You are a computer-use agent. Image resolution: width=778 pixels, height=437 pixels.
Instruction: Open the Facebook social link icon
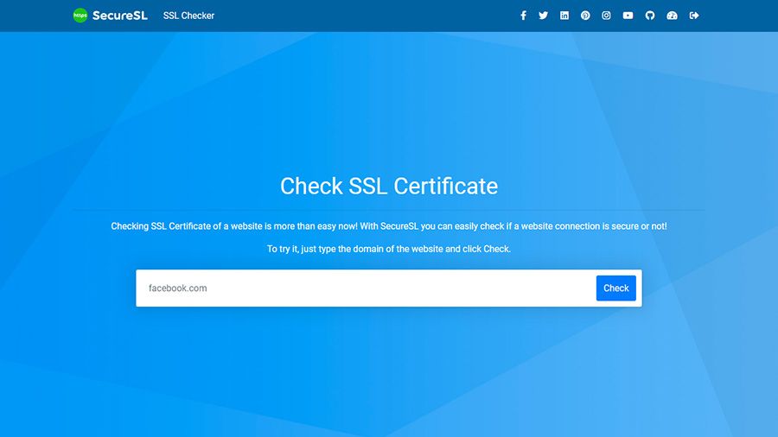523,16
